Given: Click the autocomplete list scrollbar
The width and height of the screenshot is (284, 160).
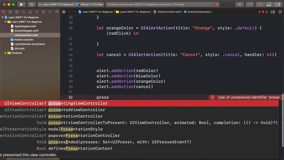Looking at the screenshot, I should pyautogui.click(x=283, y=120).
